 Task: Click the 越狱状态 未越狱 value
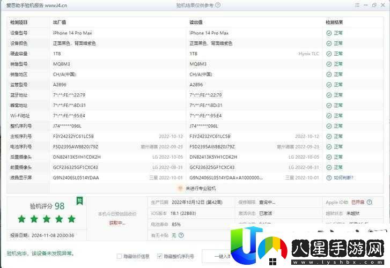pyautogui.click(x=353, y=213)
